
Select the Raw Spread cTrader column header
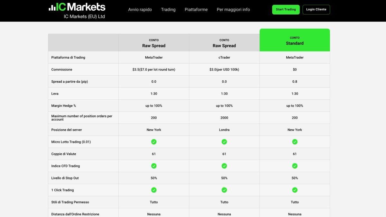click(224, 43)
